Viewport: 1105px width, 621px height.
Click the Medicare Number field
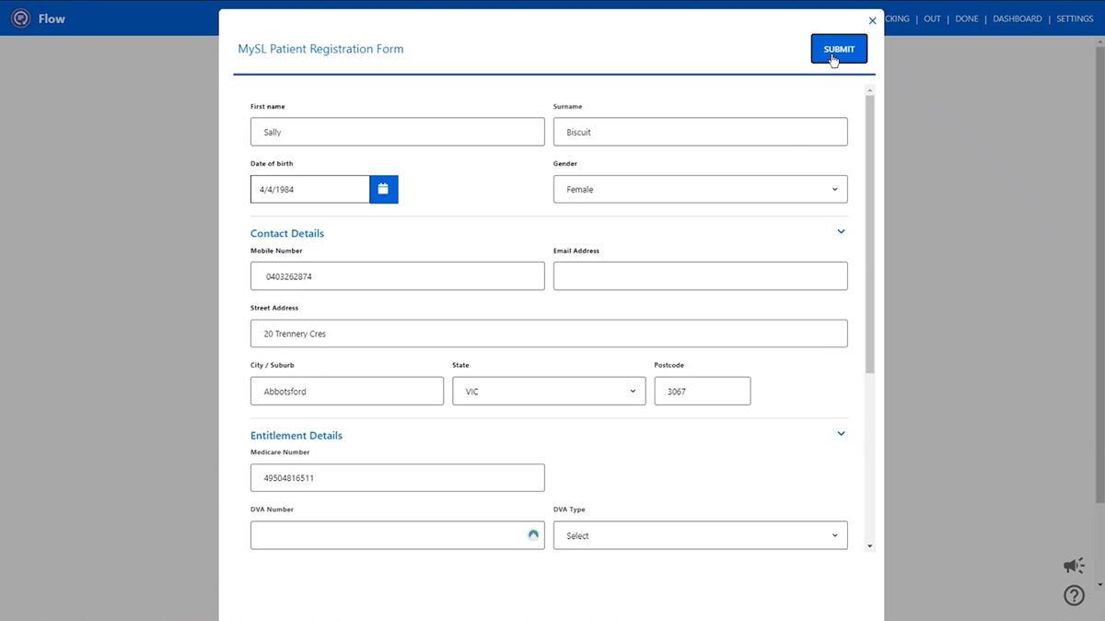(x=397, y=477)
